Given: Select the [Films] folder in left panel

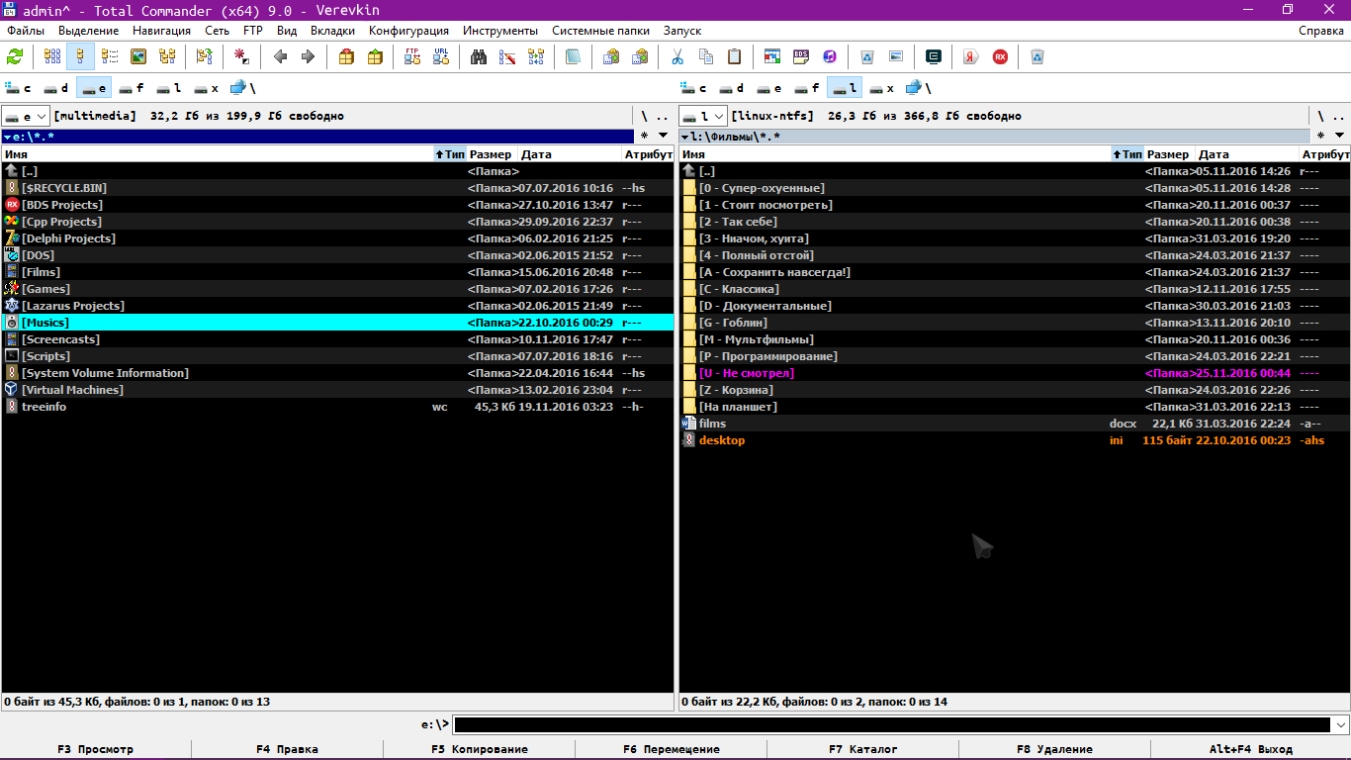Looking at the screenshot, I should [41, 272].
